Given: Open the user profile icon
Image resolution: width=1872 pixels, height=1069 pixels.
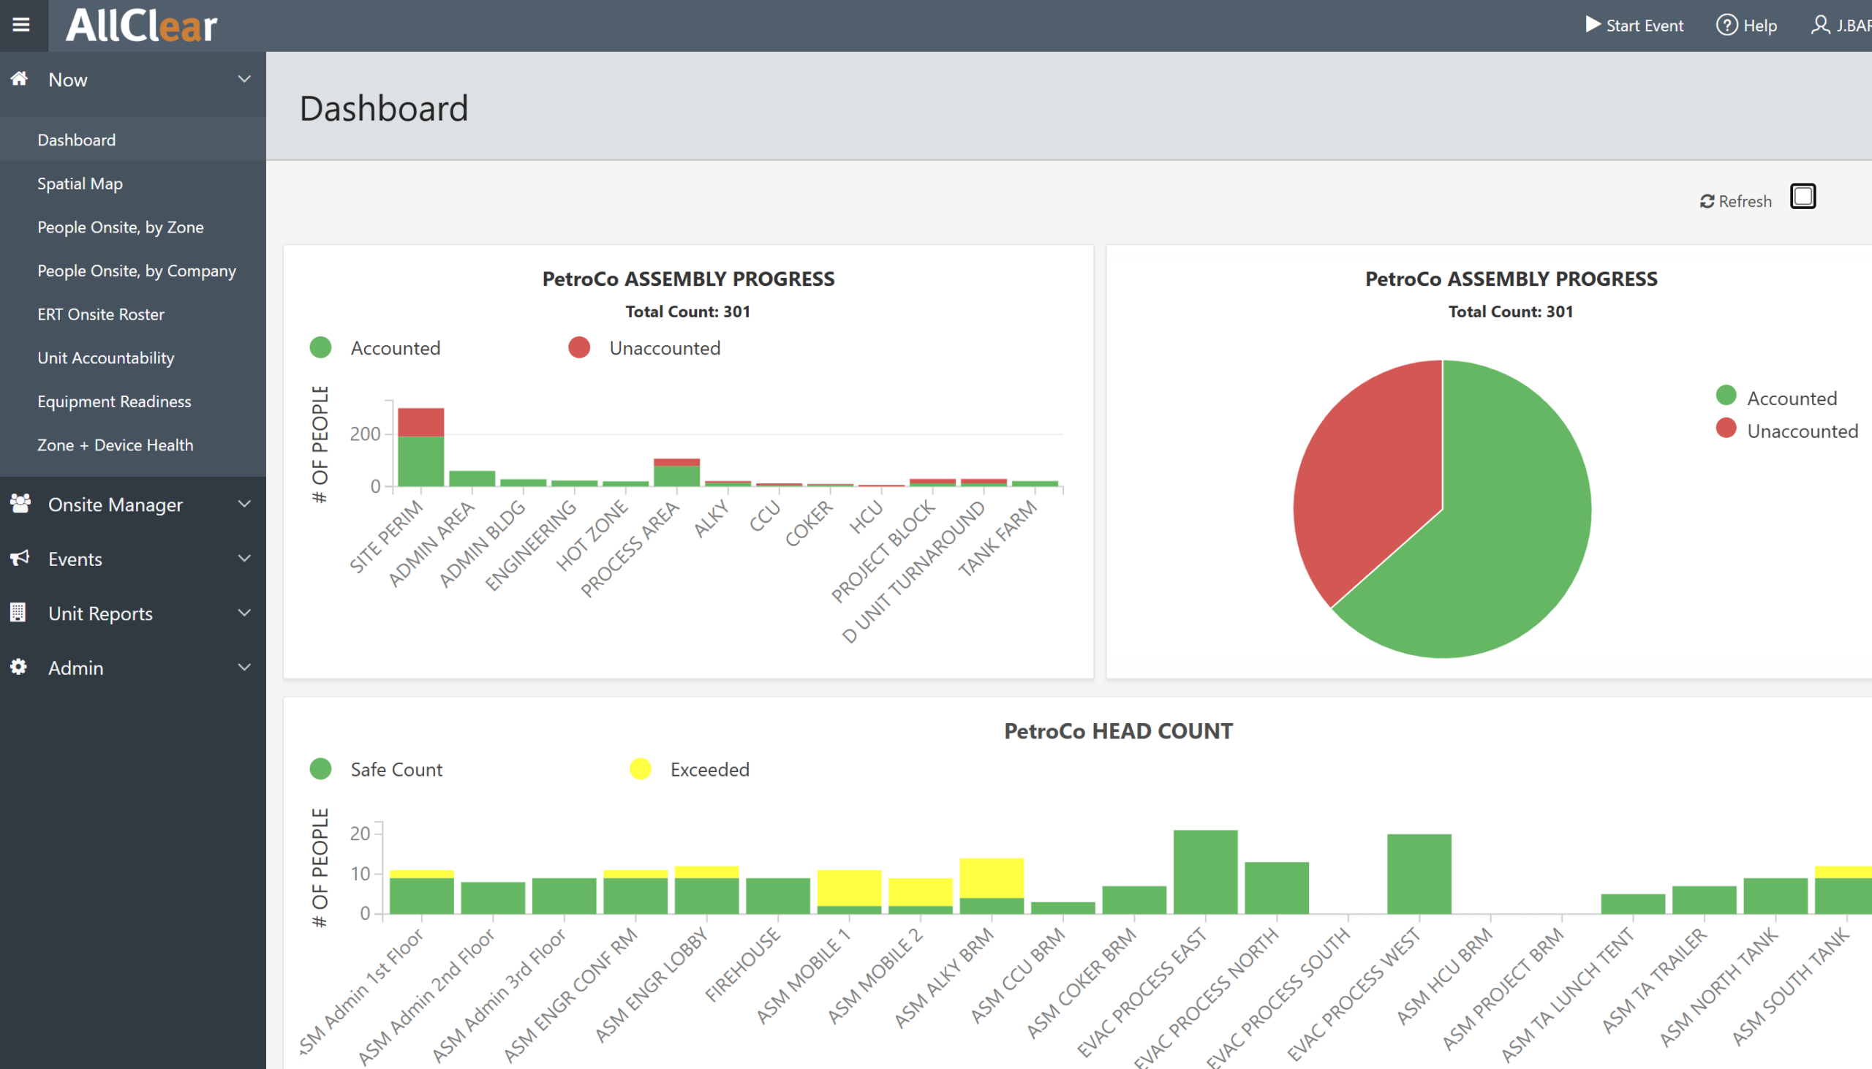Looking at the screenshot, I should tap(1821, 25).
